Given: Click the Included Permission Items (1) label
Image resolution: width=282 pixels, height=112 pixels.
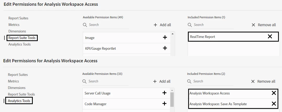Looking at the screenshot, I should (x=206, y=17).
